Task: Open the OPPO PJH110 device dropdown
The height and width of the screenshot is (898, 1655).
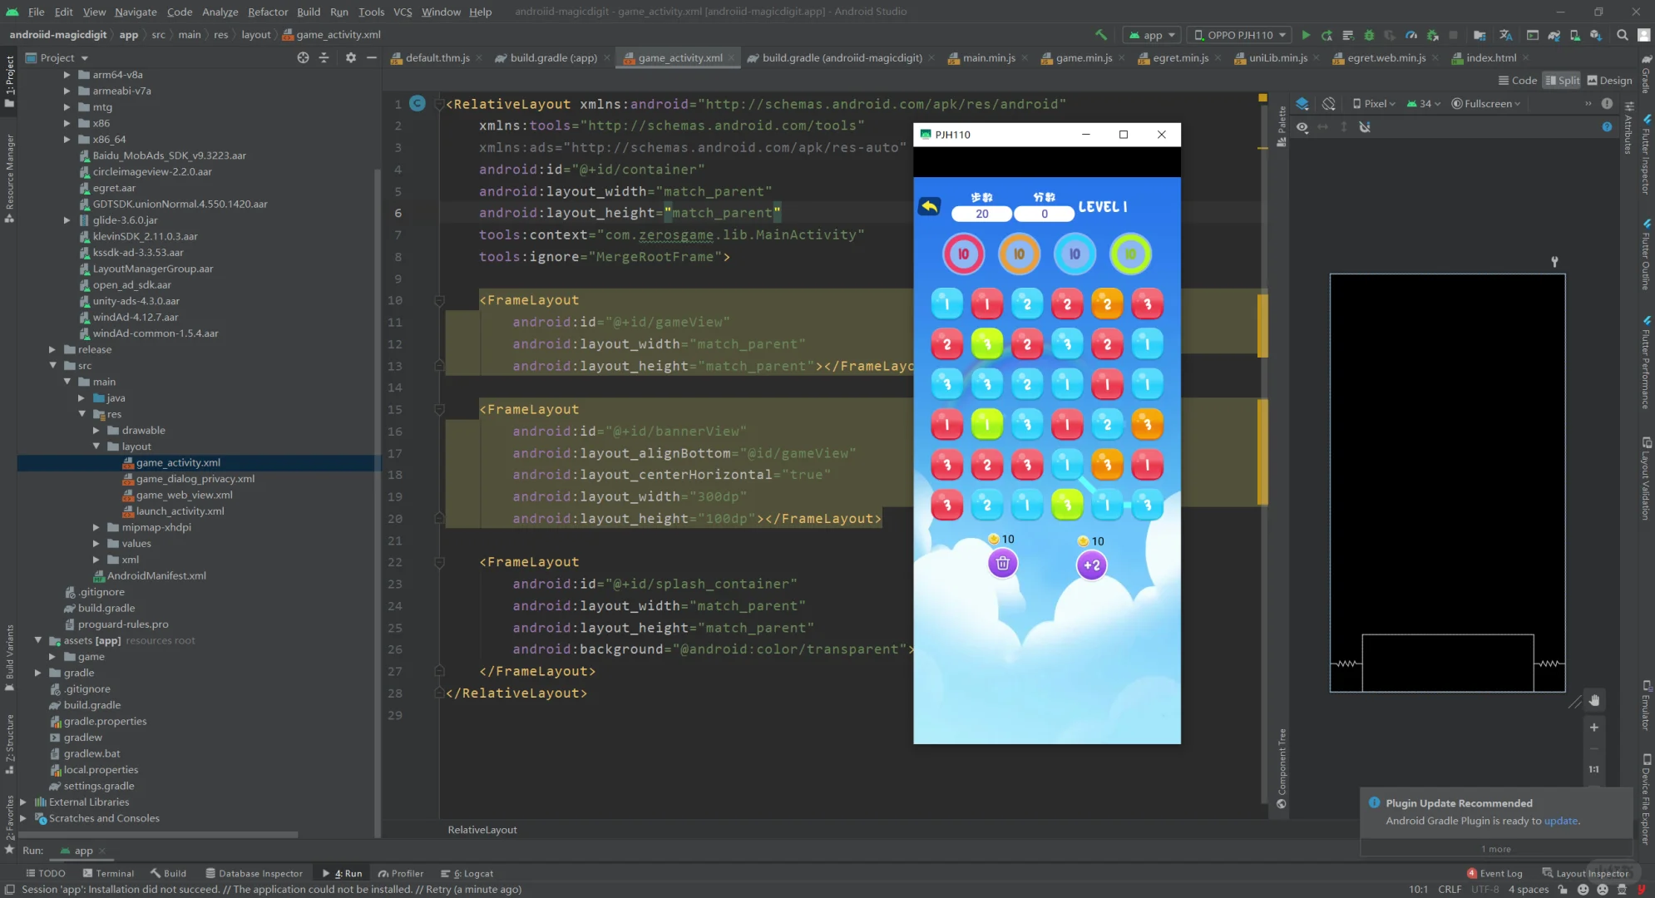Action: [1239, 35]
